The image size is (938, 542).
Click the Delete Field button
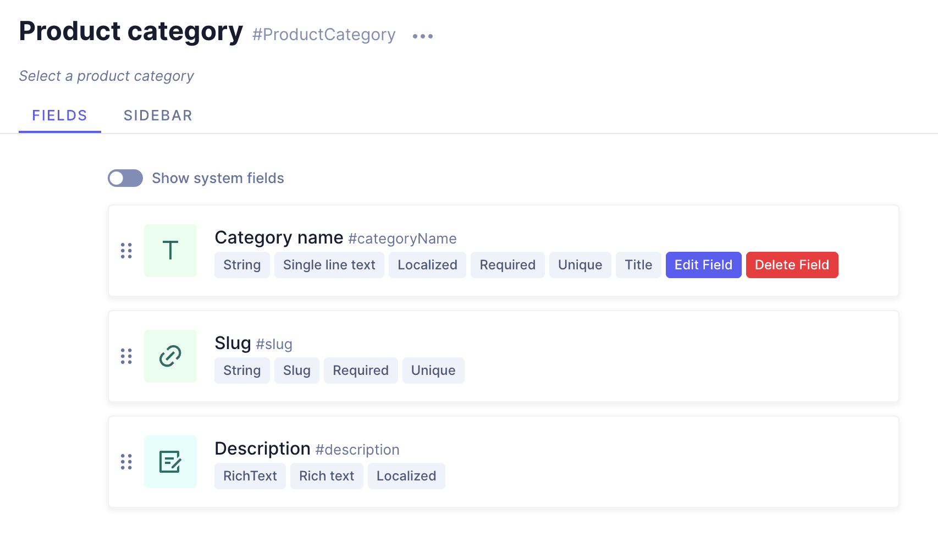point(792,264)
